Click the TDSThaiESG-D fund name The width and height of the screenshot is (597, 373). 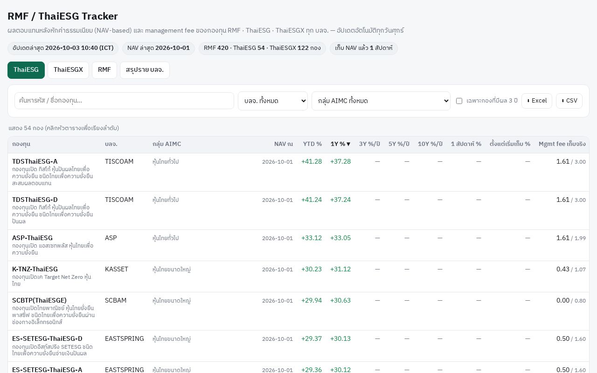click(x=35, y=200)
